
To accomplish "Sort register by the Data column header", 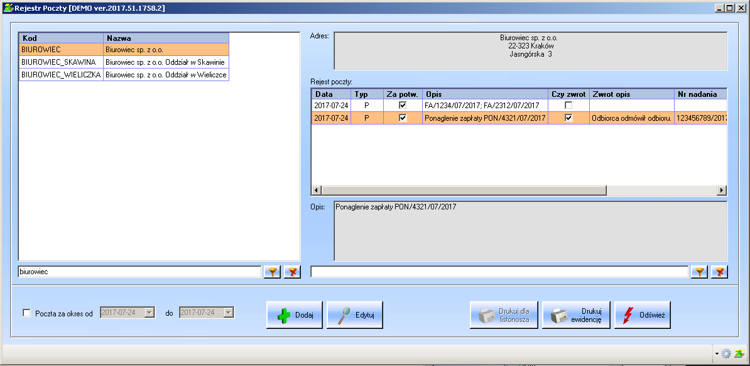I will click(x=332, y=94).
